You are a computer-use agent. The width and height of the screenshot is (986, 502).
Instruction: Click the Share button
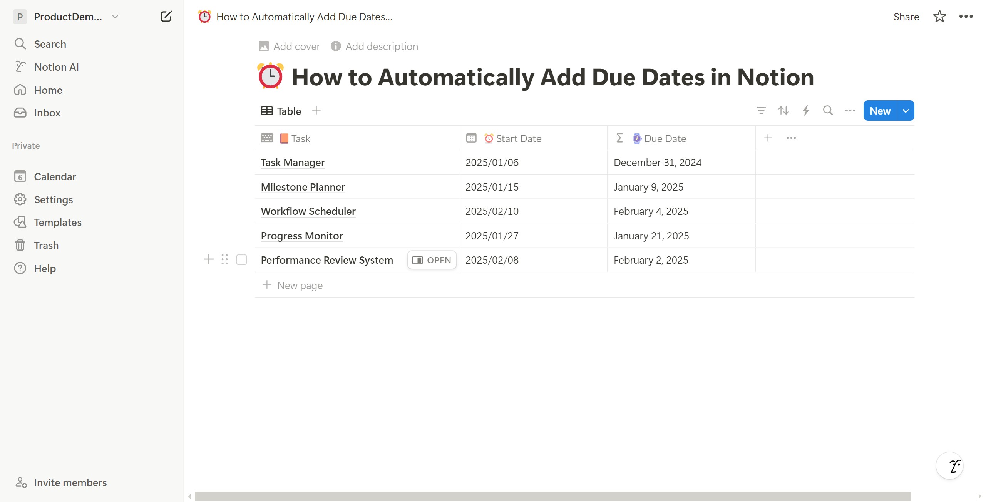coord(906,17)
